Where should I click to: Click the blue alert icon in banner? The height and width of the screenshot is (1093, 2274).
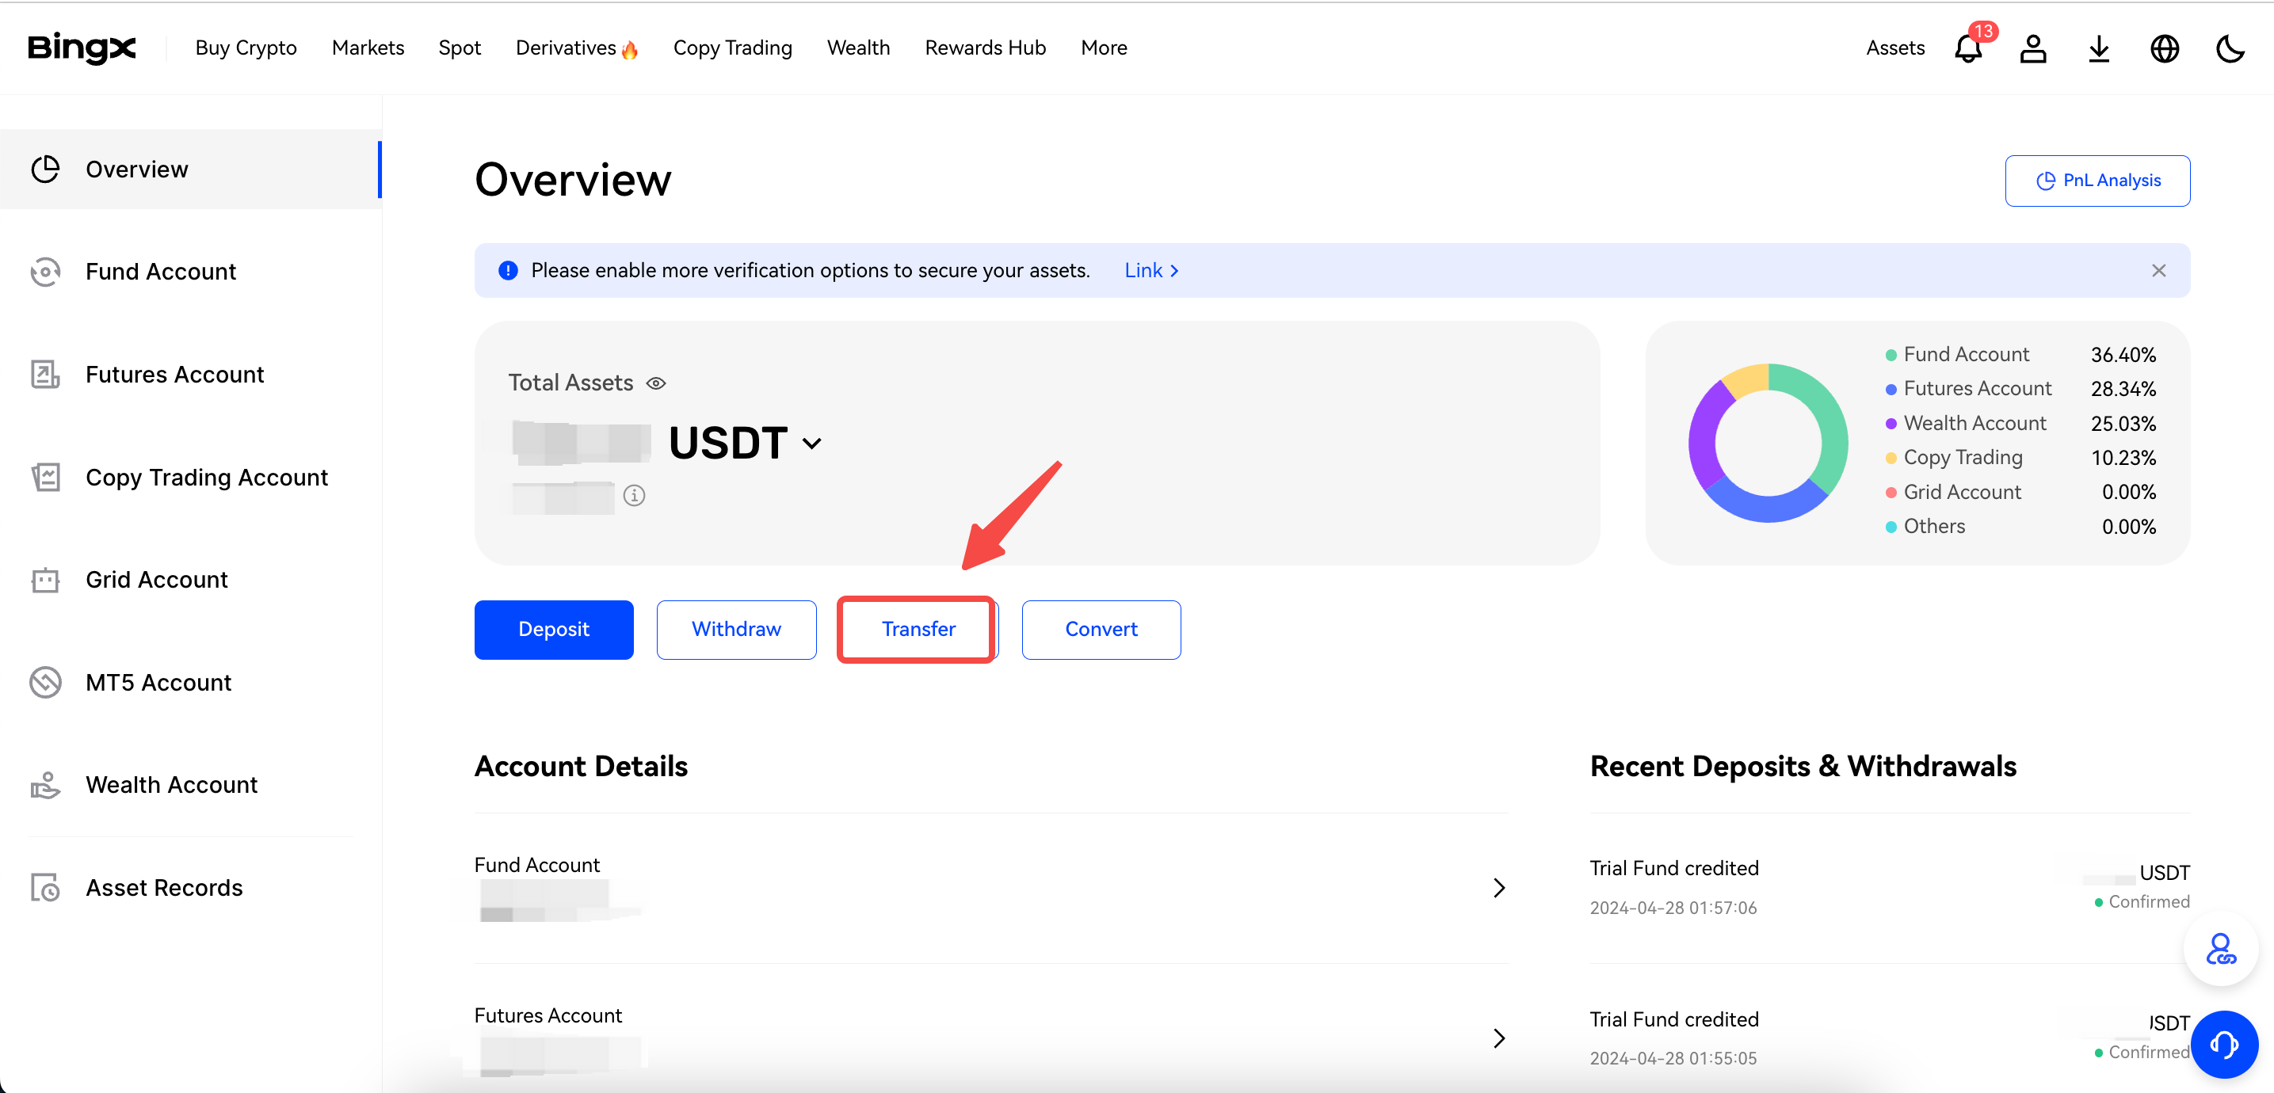pos(509,271)
